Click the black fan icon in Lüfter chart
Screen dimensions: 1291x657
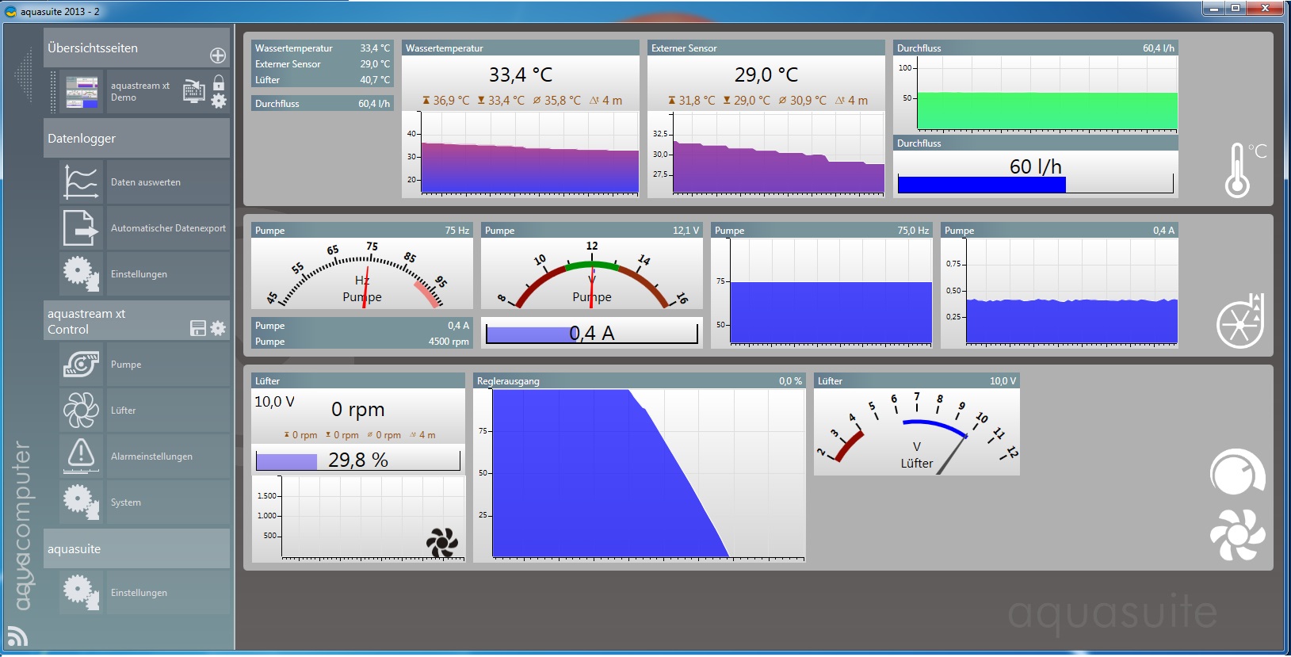pos(442,543)
